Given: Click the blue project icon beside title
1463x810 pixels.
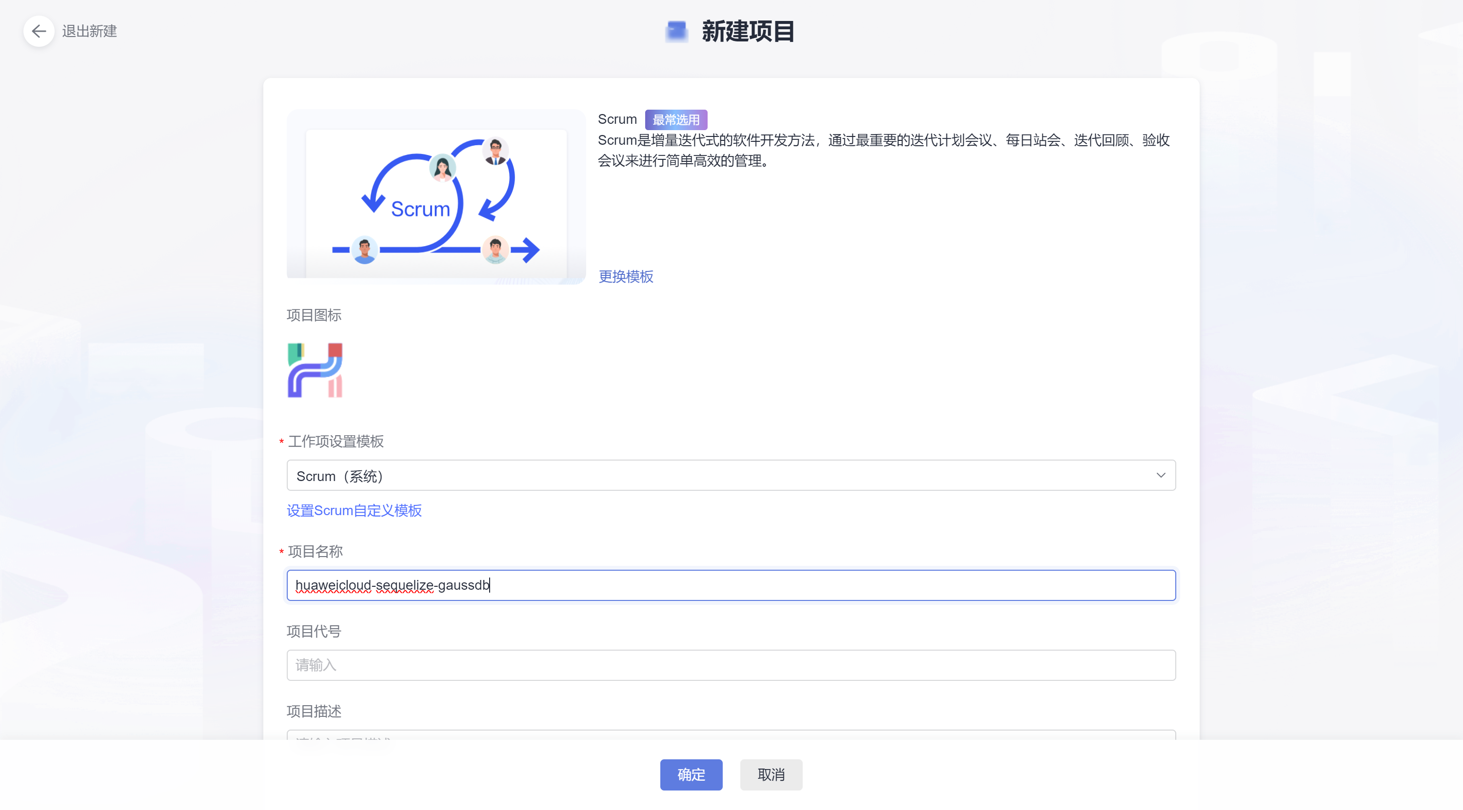Looking at the screenshot, I should point(676,31).
